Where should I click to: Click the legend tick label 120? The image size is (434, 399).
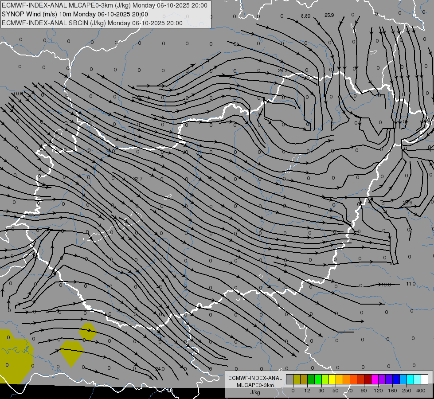pyautogui.click(x=378, y=391)
